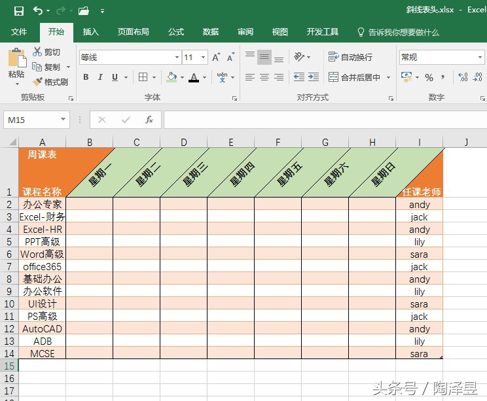This screenshot has width=487, height=401.
Task: Toggle Underline formatting
Action: pos(115,77)
